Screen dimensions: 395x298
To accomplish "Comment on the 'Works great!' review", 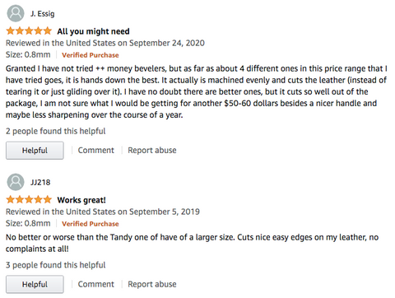I will click(96, 284).
